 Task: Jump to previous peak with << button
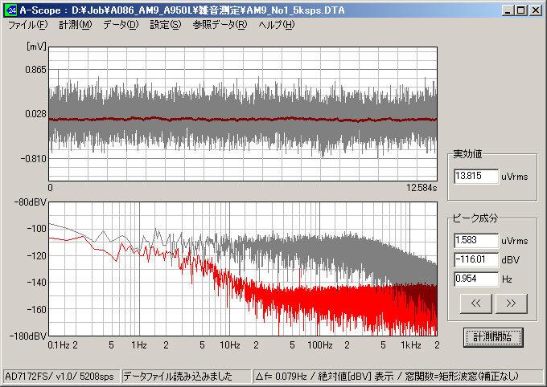pos(475,303)
